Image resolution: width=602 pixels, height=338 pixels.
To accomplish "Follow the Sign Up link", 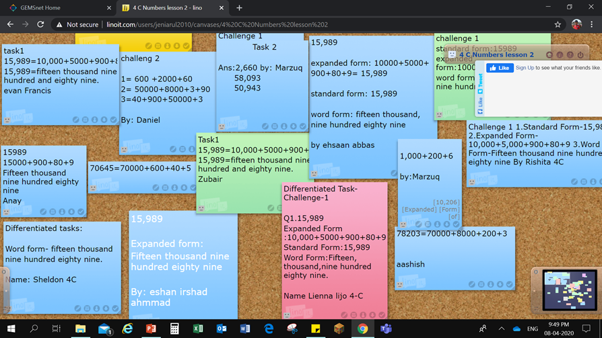I will 525,68.
